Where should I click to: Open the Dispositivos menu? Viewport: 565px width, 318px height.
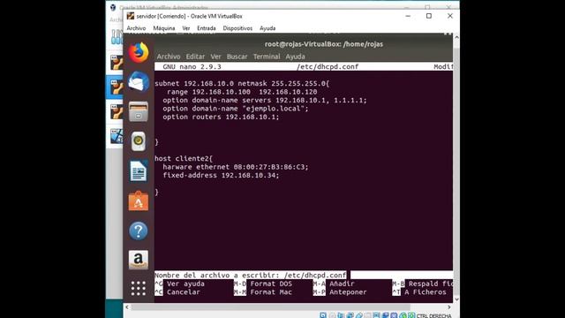tap(237, 28)
